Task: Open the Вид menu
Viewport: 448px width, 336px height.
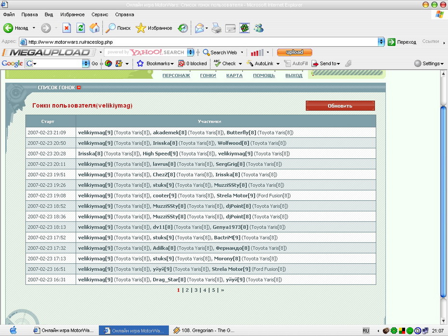Action: [x=49, y=14]
